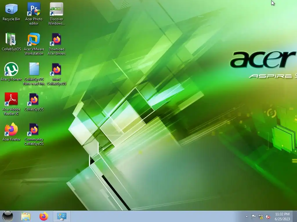Open the clock showing 11:32 PM
The image size is (297, 222).
pyautogui.click(x=282, y=217)
